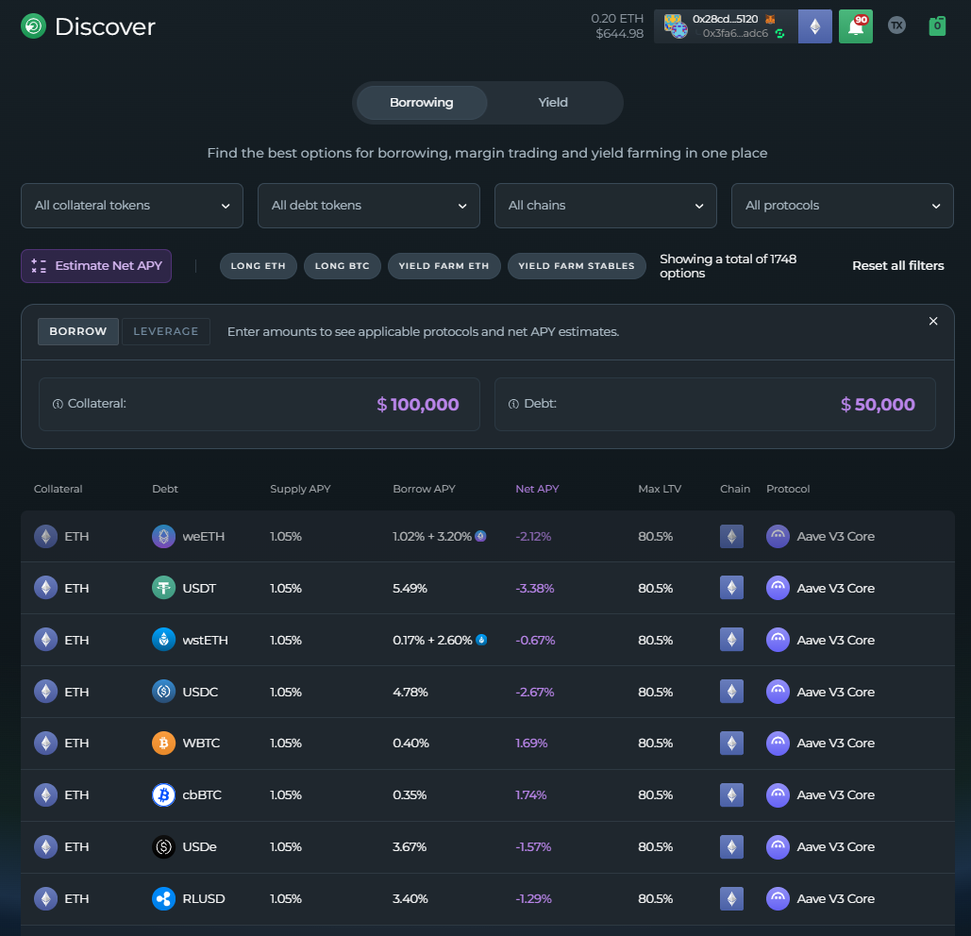The image size is (971, 936).
Task: Open the notifications bell with 90 badge
Action: (855, 26)
